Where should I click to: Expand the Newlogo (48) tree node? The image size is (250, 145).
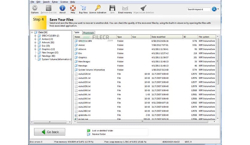click(x=35, y=56)
